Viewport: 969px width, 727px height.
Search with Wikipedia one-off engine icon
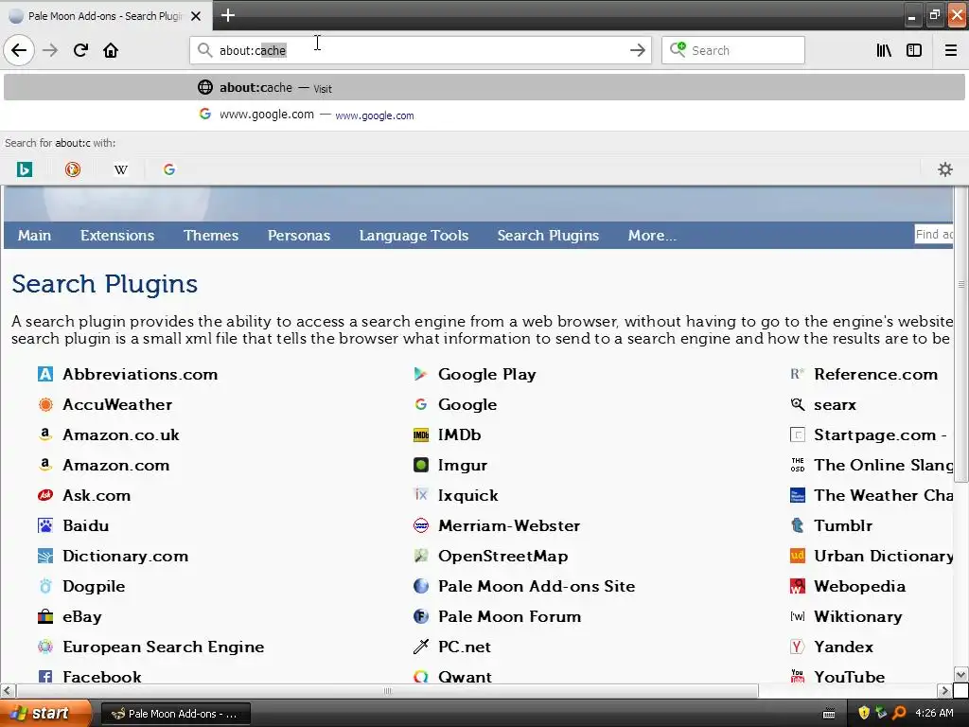pyautogui.click(x=121, y=169)
